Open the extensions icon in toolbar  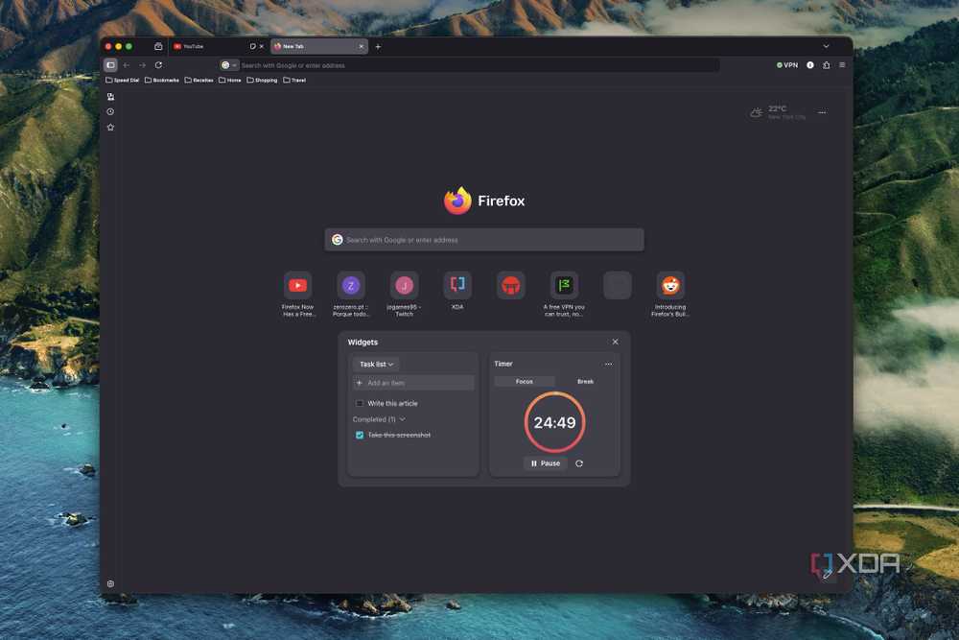coord(827,65)
